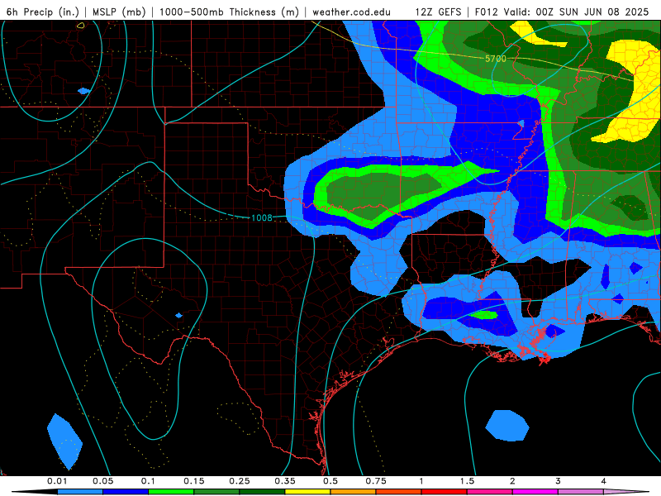Viewport: 661px width, 496px height.
Task: Click the 5700 thickness contour label
Action: [x=495, y=59]
